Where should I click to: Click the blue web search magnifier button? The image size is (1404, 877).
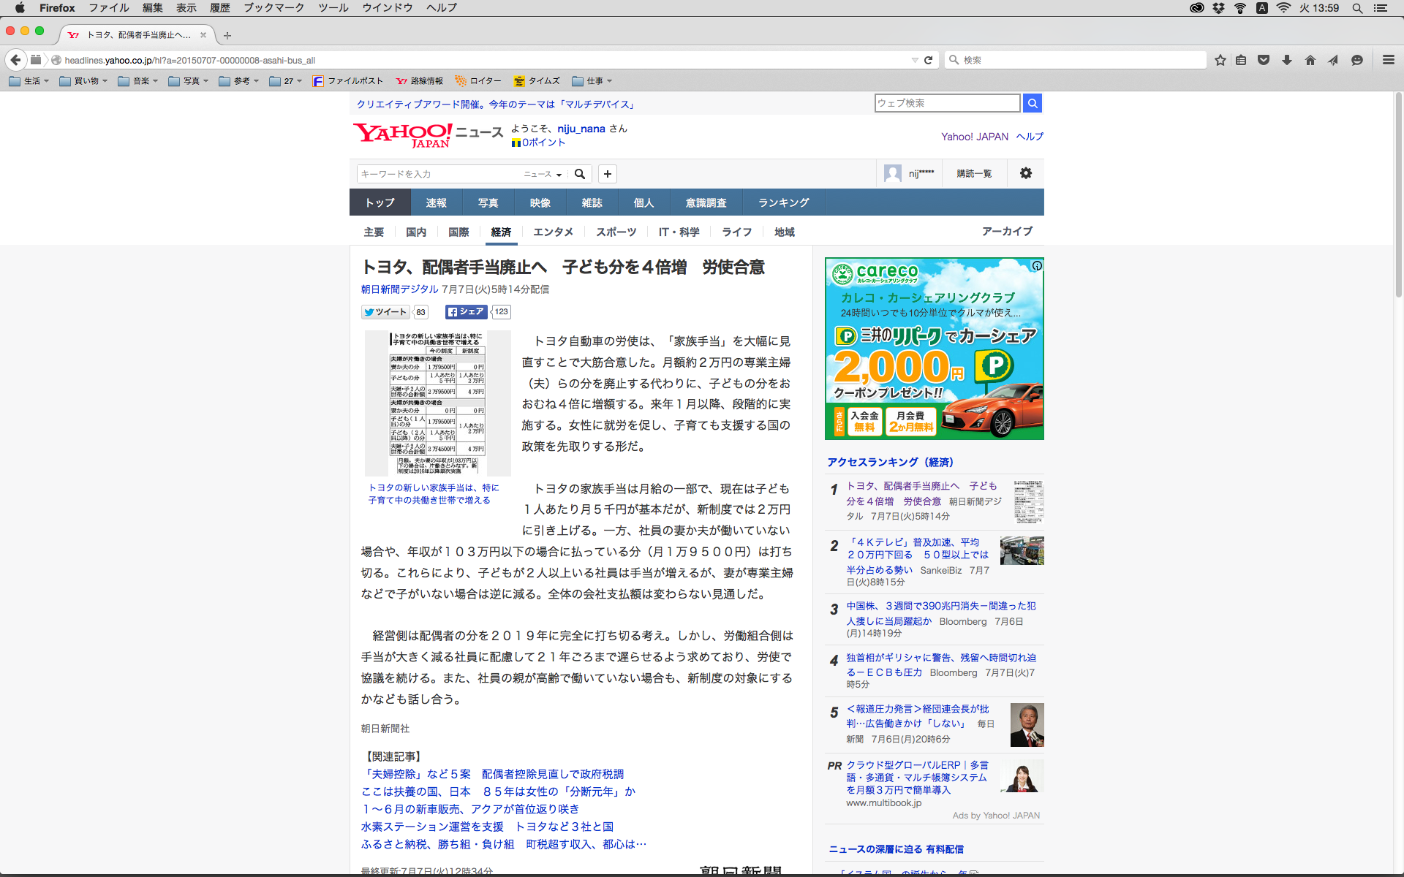[x=1032, y=103]
